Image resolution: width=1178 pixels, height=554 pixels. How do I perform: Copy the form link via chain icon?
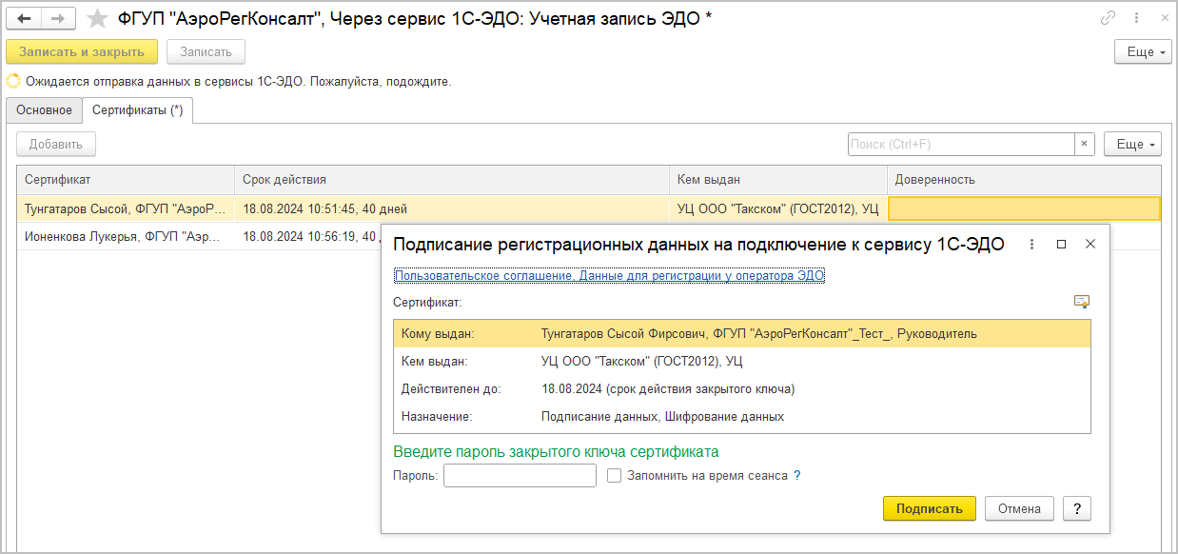pyautogui.click(x=1108, y=18)
